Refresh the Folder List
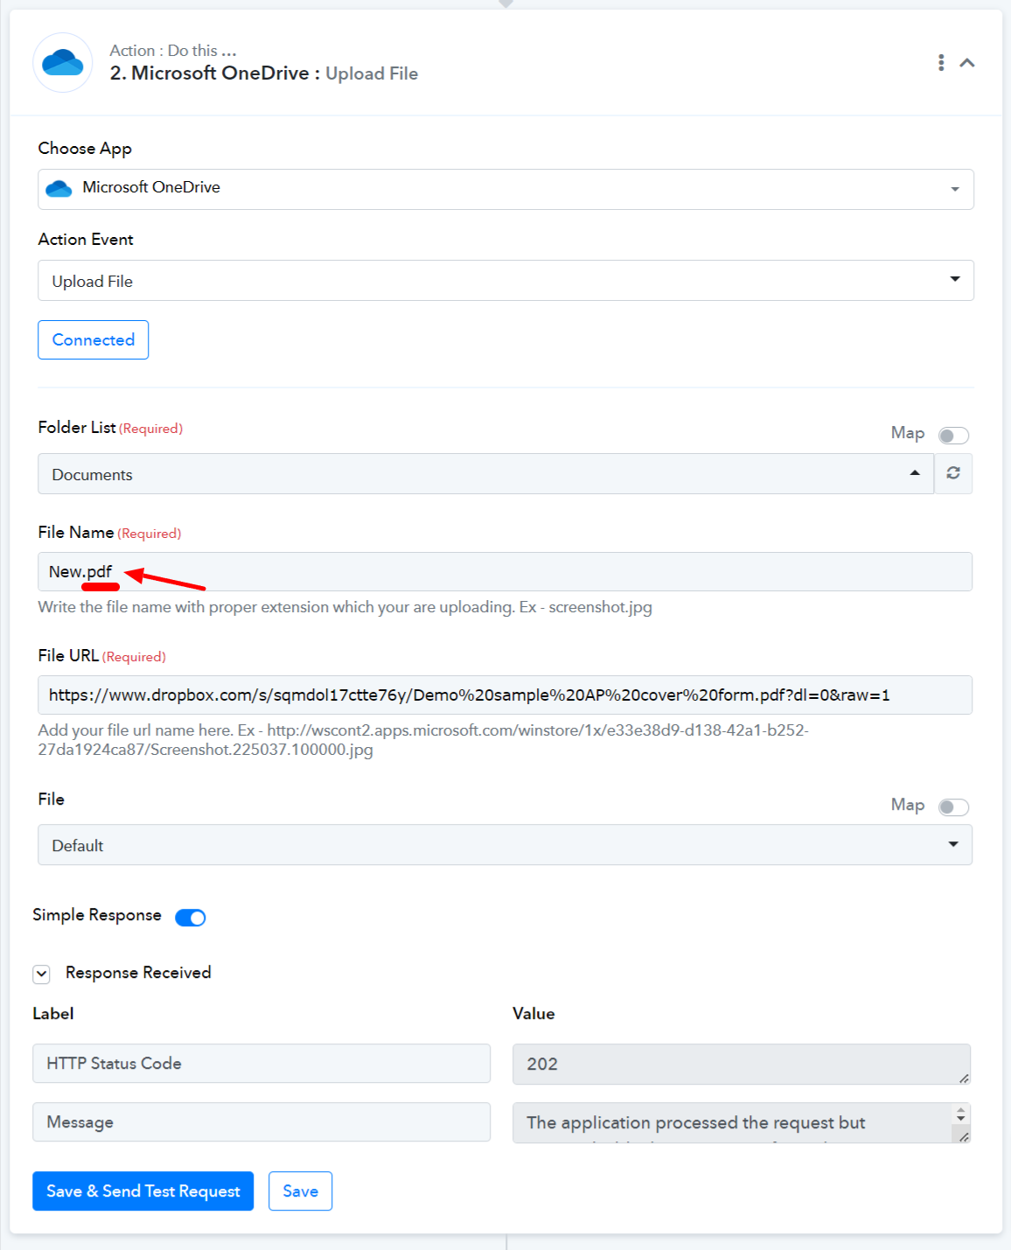 (953, 473)
